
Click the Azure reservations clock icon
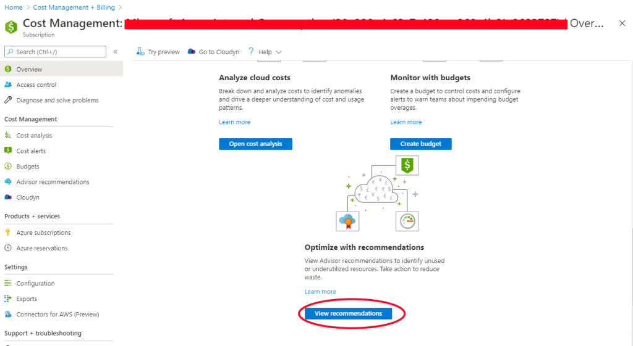[8, 248]
